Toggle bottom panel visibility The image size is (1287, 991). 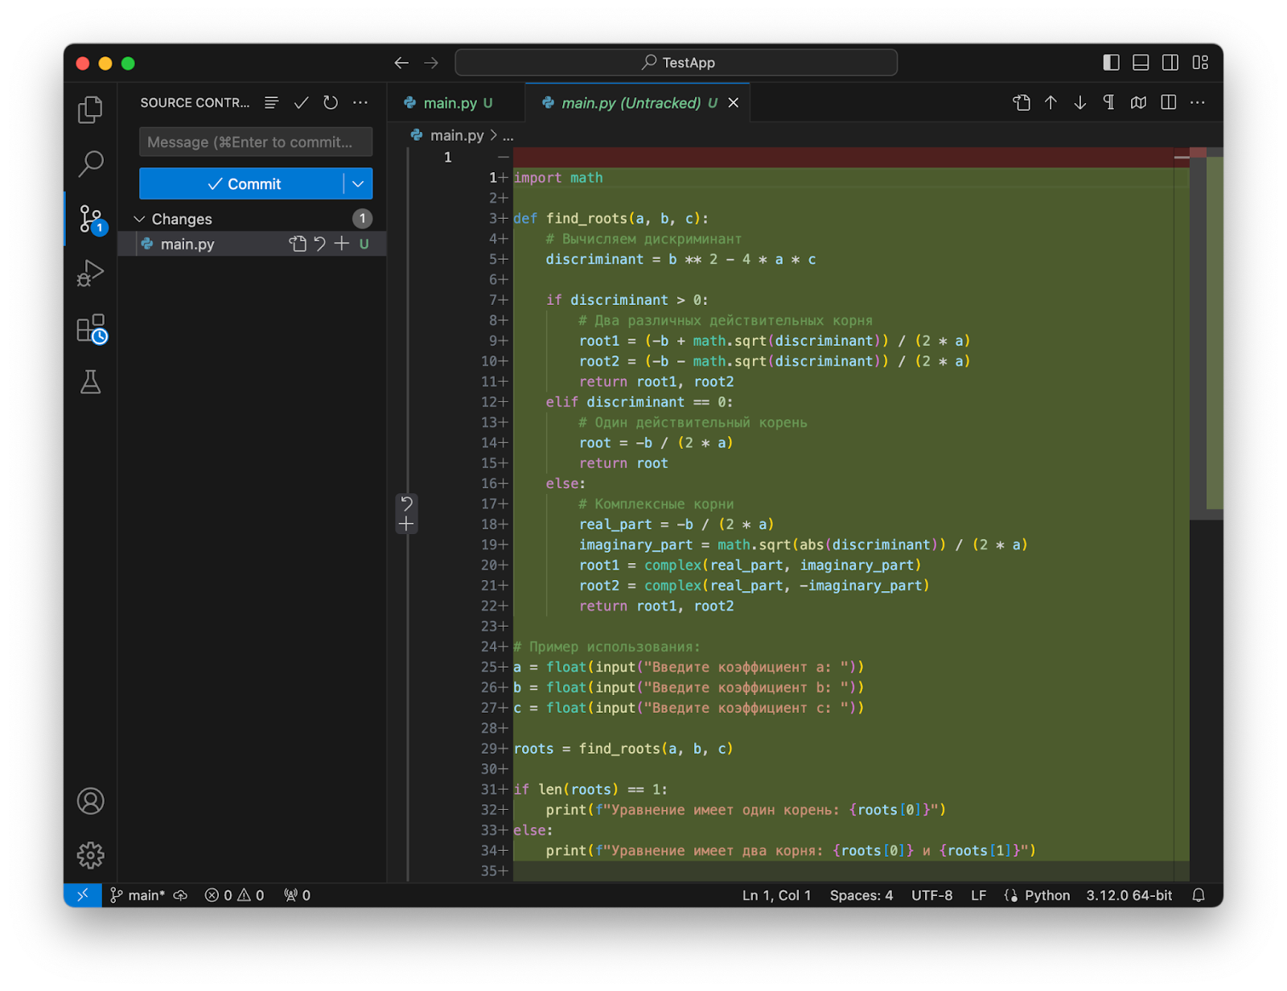1141,63
